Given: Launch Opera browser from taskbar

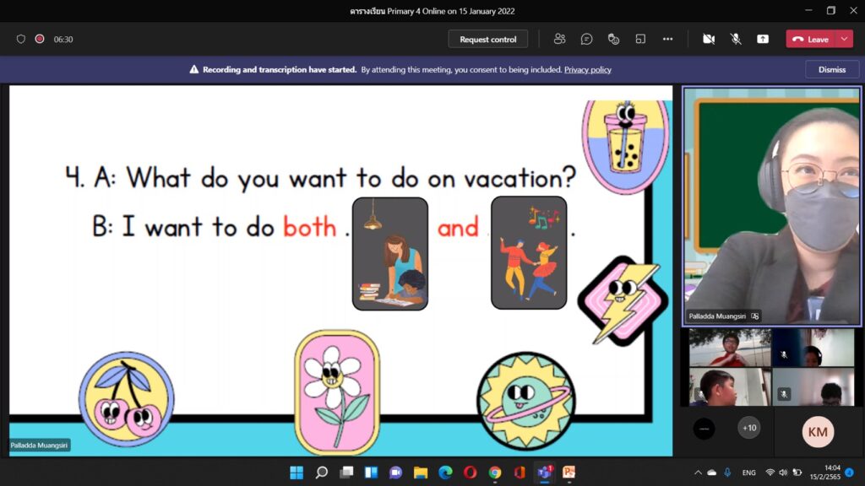Looking at the screenshot, I should pyautogui.click(x=470, y=472).
